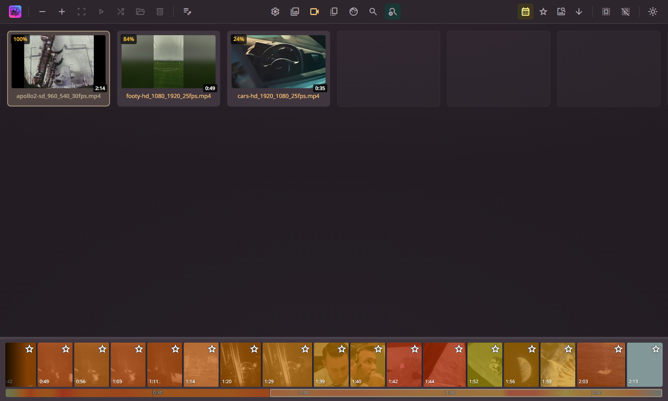Click the face detection icon

[x=354, y=12]
